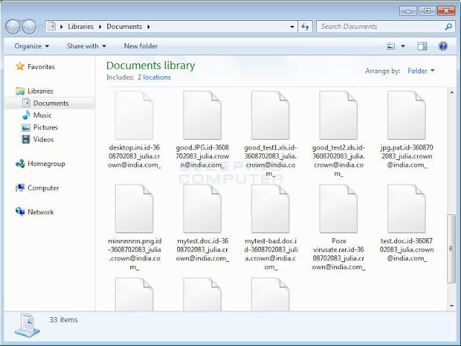Viewport: 461px width, 346px height.
Task: Click the Forward navigation arrow
Action: click(x=29, y=27)
